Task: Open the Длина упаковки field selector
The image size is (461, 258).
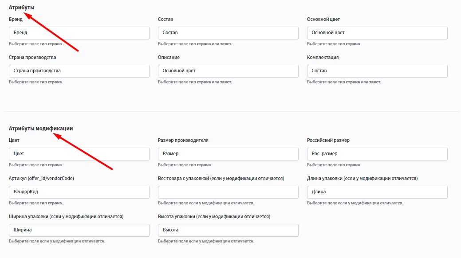Action: click(377, 192)
